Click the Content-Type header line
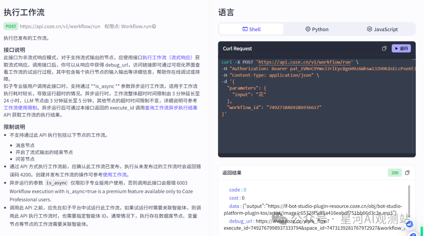 (270, 75)
